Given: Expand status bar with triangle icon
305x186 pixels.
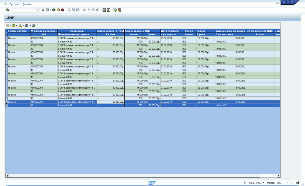Looking at the screenshot, I should pos(245,183).
